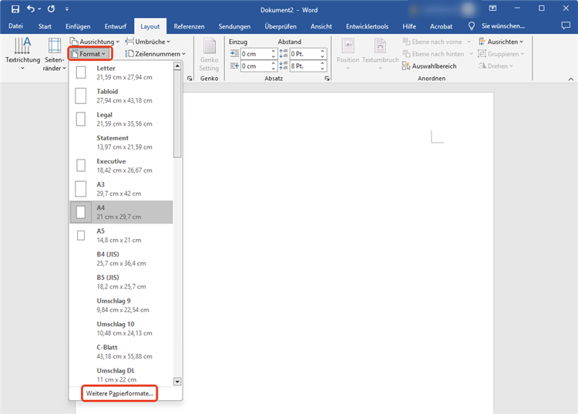Click the format list scroll up arrow
Image resolution: width=578 pixels, height=414 pixels.
pyautogui.click(x=177, y=66)
